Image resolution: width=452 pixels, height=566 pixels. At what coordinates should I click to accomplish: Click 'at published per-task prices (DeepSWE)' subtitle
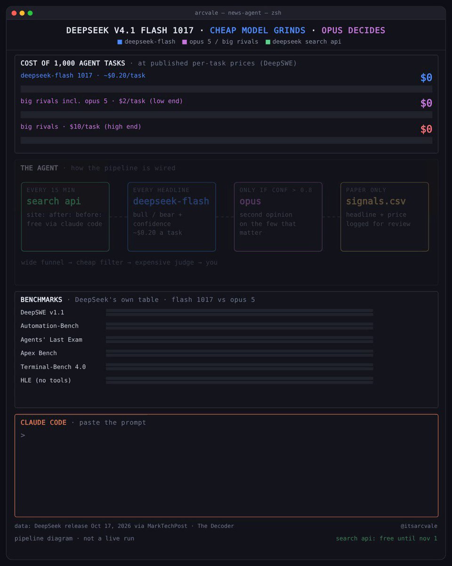click(x=217, y=63)
